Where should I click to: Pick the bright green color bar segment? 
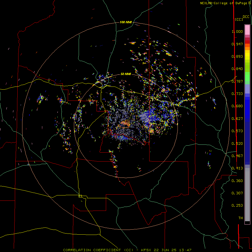click(x=247, y=76)
